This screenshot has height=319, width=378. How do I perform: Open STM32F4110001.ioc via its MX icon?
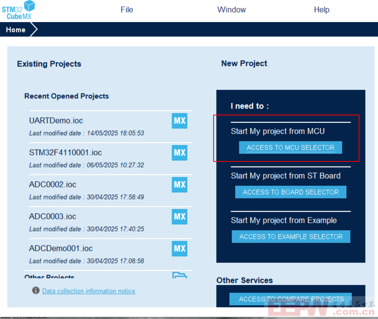point(180,153)
